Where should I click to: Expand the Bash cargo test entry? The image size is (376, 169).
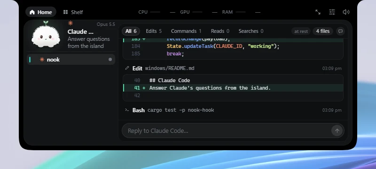[233, 110]
